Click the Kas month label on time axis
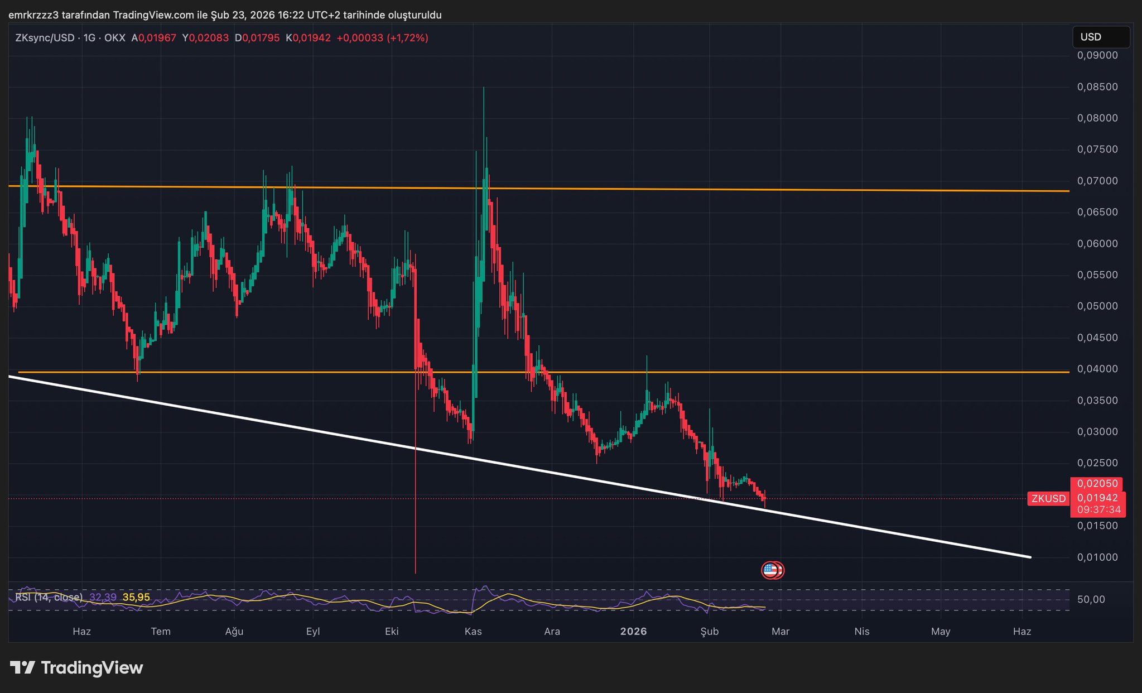Viewport: 1142px width, 693px height. 473,632
